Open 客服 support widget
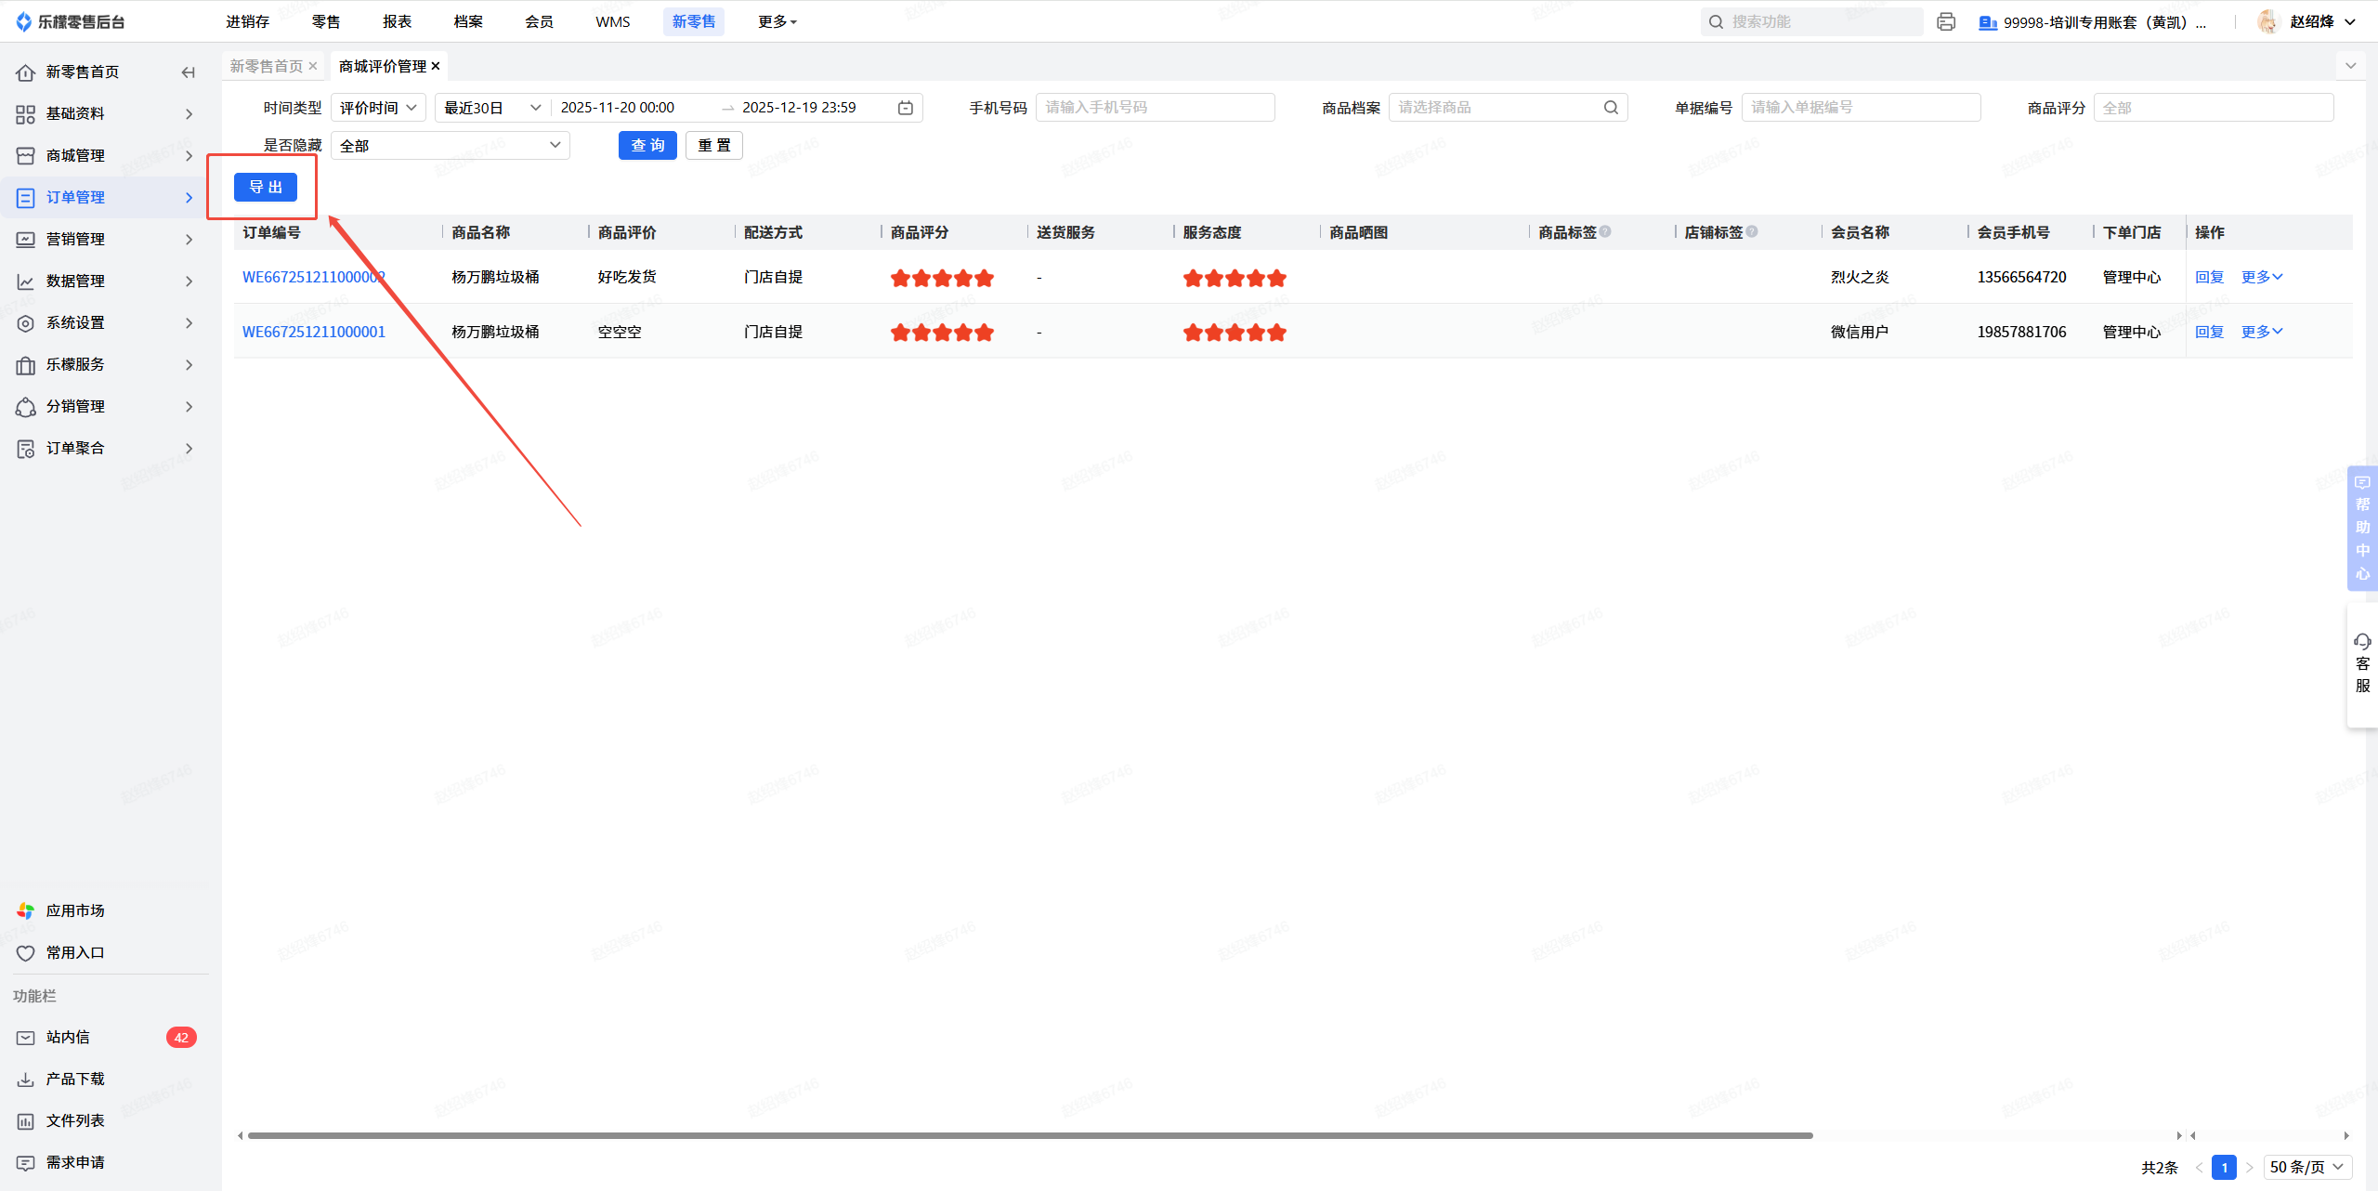Screen dimensions: 2378x1191 (x=2362, y=663)
